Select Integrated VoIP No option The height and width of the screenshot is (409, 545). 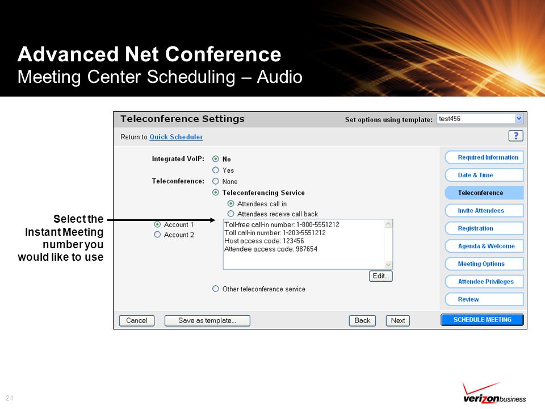(216, 159)
